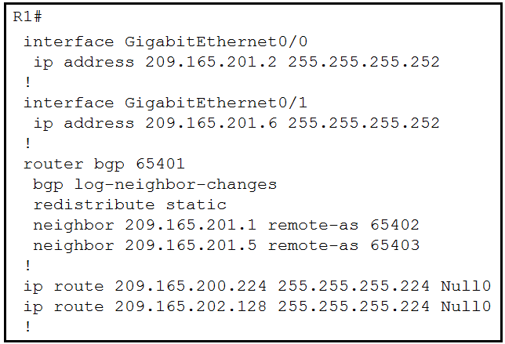
Task: Select the bgp log-neighbor-changes command
Action: 155,185
